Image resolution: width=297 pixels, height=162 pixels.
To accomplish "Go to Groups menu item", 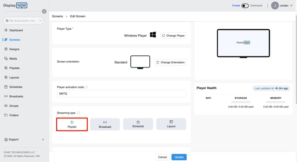I will [x=14, y=106].
